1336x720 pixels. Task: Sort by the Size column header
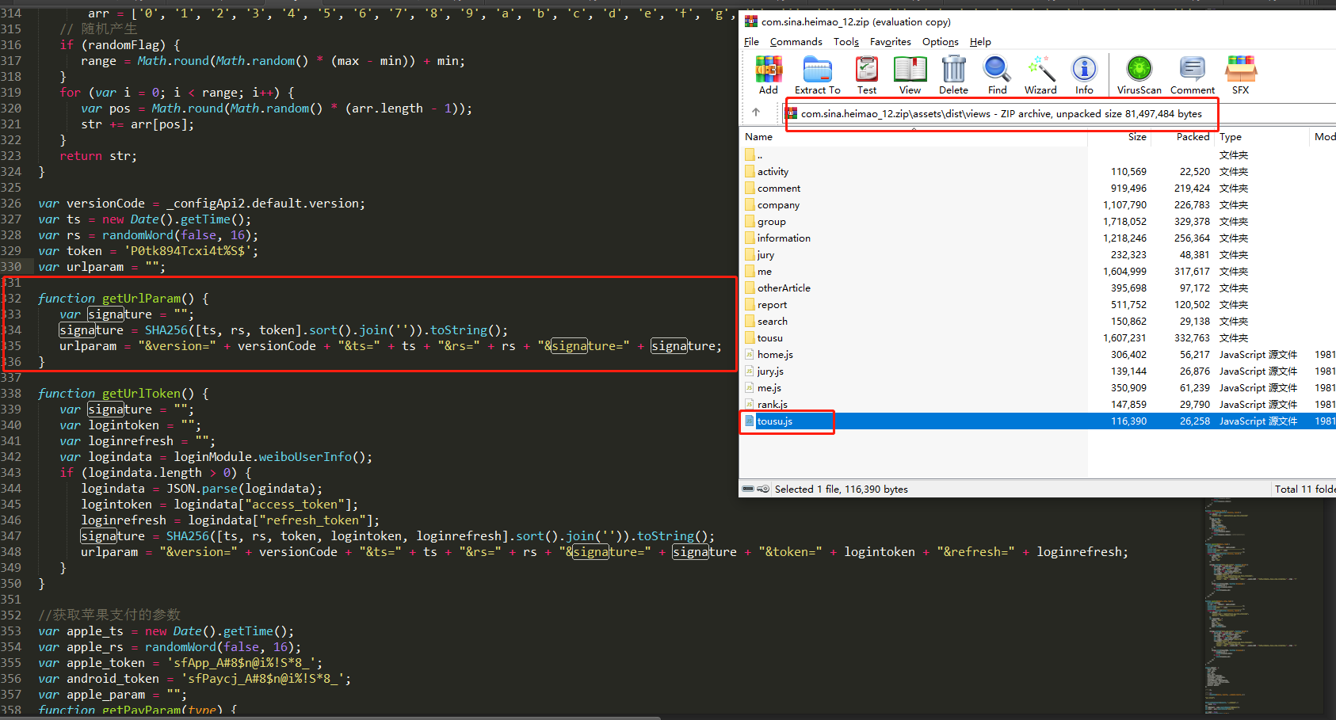pyautogui.click(x=1118, y=137)
